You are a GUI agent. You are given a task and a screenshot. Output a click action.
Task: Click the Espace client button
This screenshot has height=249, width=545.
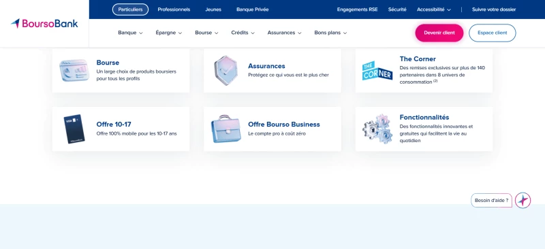tap(492, 33)
